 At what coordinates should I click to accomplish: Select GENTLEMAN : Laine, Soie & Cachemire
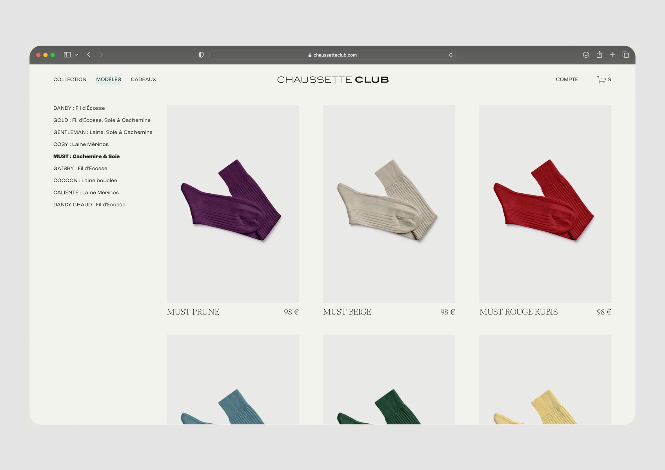[x=103, y=132]
